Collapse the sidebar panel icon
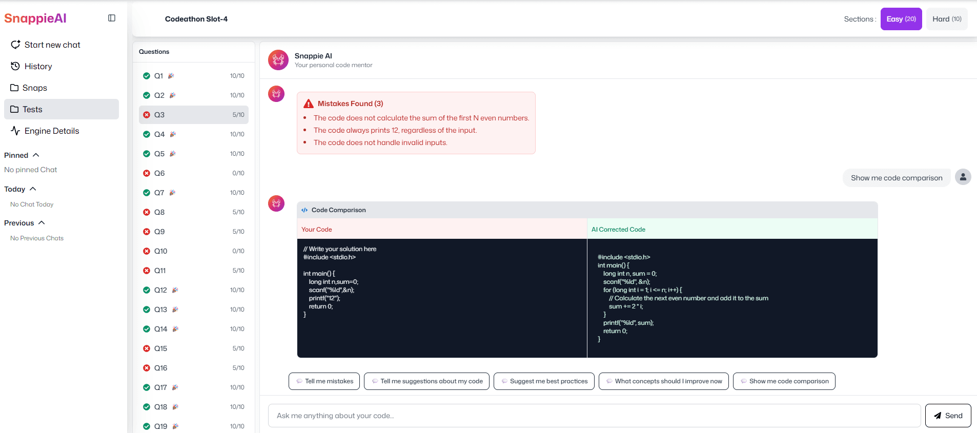977x433 pixels. (x=112, y=18)
